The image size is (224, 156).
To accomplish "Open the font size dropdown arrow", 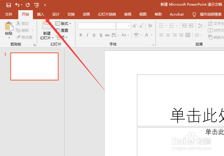I will (x=129, y=26).
